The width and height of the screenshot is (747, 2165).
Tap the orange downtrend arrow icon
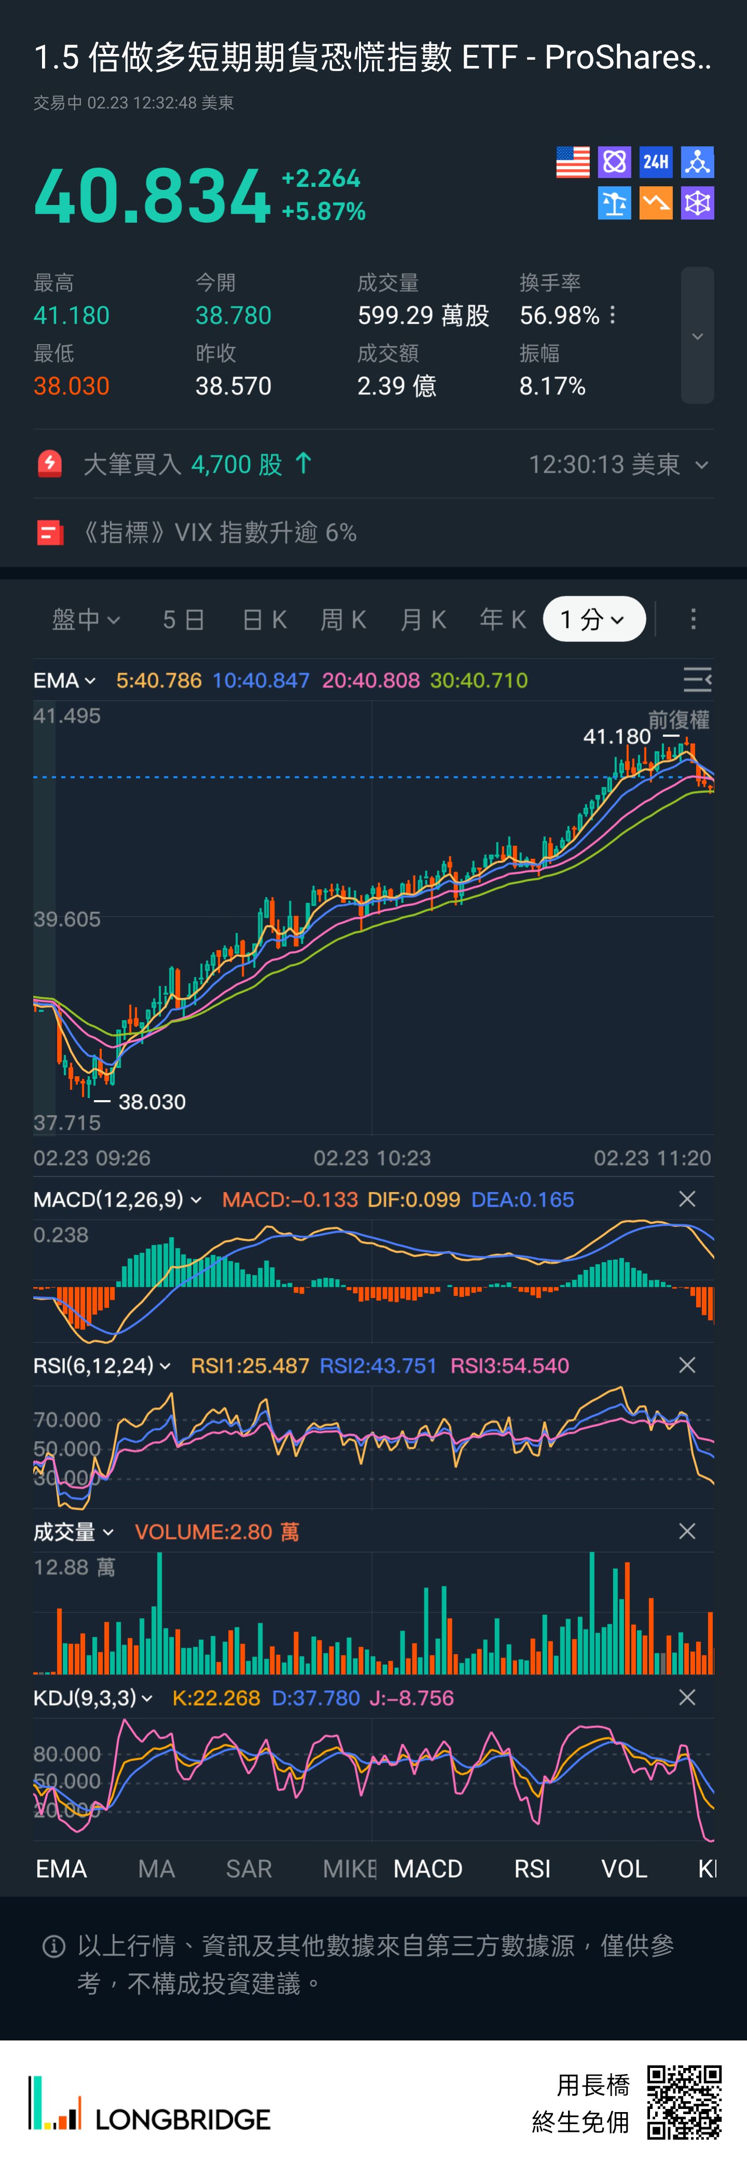click(655, 202)
